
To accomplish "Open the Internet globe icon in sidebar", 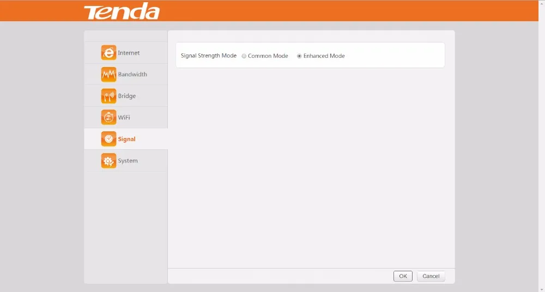I will pos(108,52).
